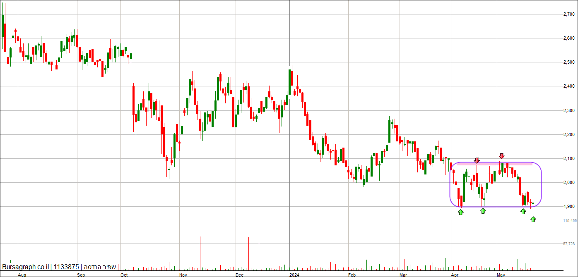
Task: Click the Mar date axis label
Action: tap(404, 275)
